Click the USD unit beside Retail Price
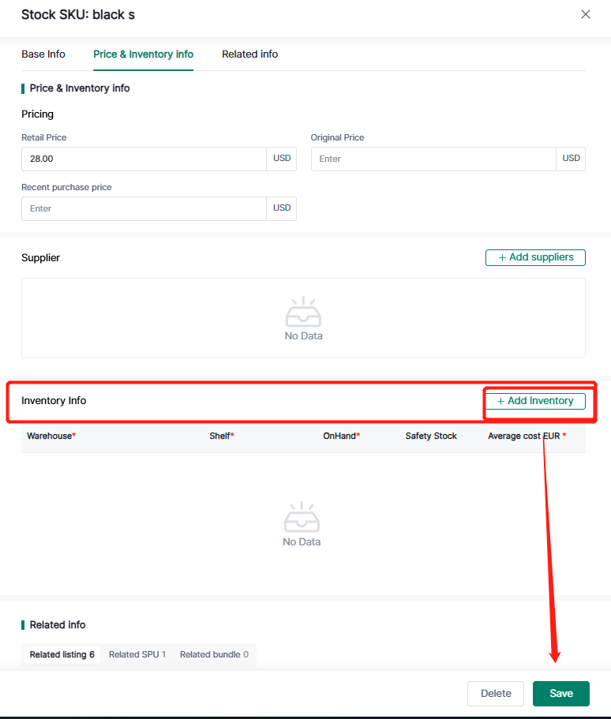Image resolution: width=611 pixels, height=719 pixels. [x=282, y=159]
